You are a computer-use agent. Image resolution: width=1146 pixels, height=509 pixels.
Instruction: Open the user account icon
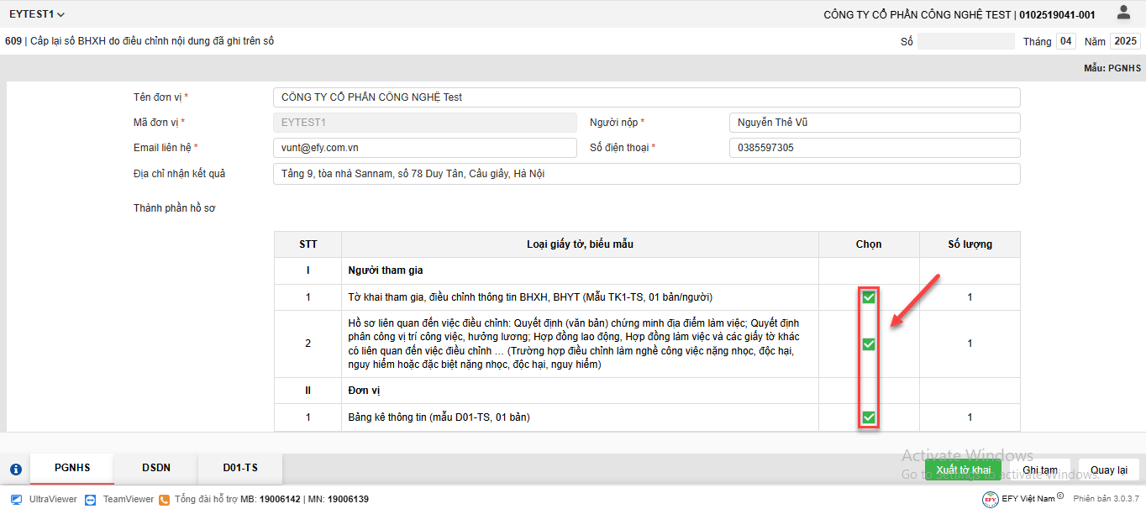1123,13
